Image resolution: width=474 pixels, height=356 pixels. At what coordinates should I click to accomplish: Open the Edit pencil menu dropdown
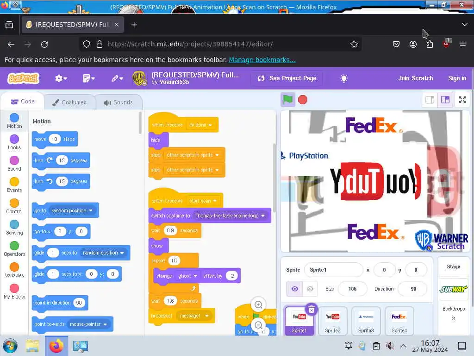point(117,78)
